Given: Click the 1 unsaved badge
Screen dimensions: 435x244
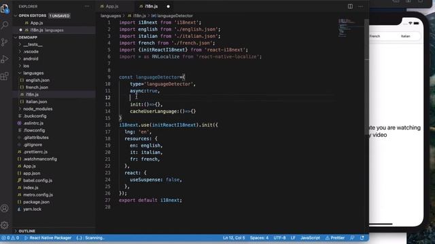Looking at the screenshot, I should (x=59, y=16).
